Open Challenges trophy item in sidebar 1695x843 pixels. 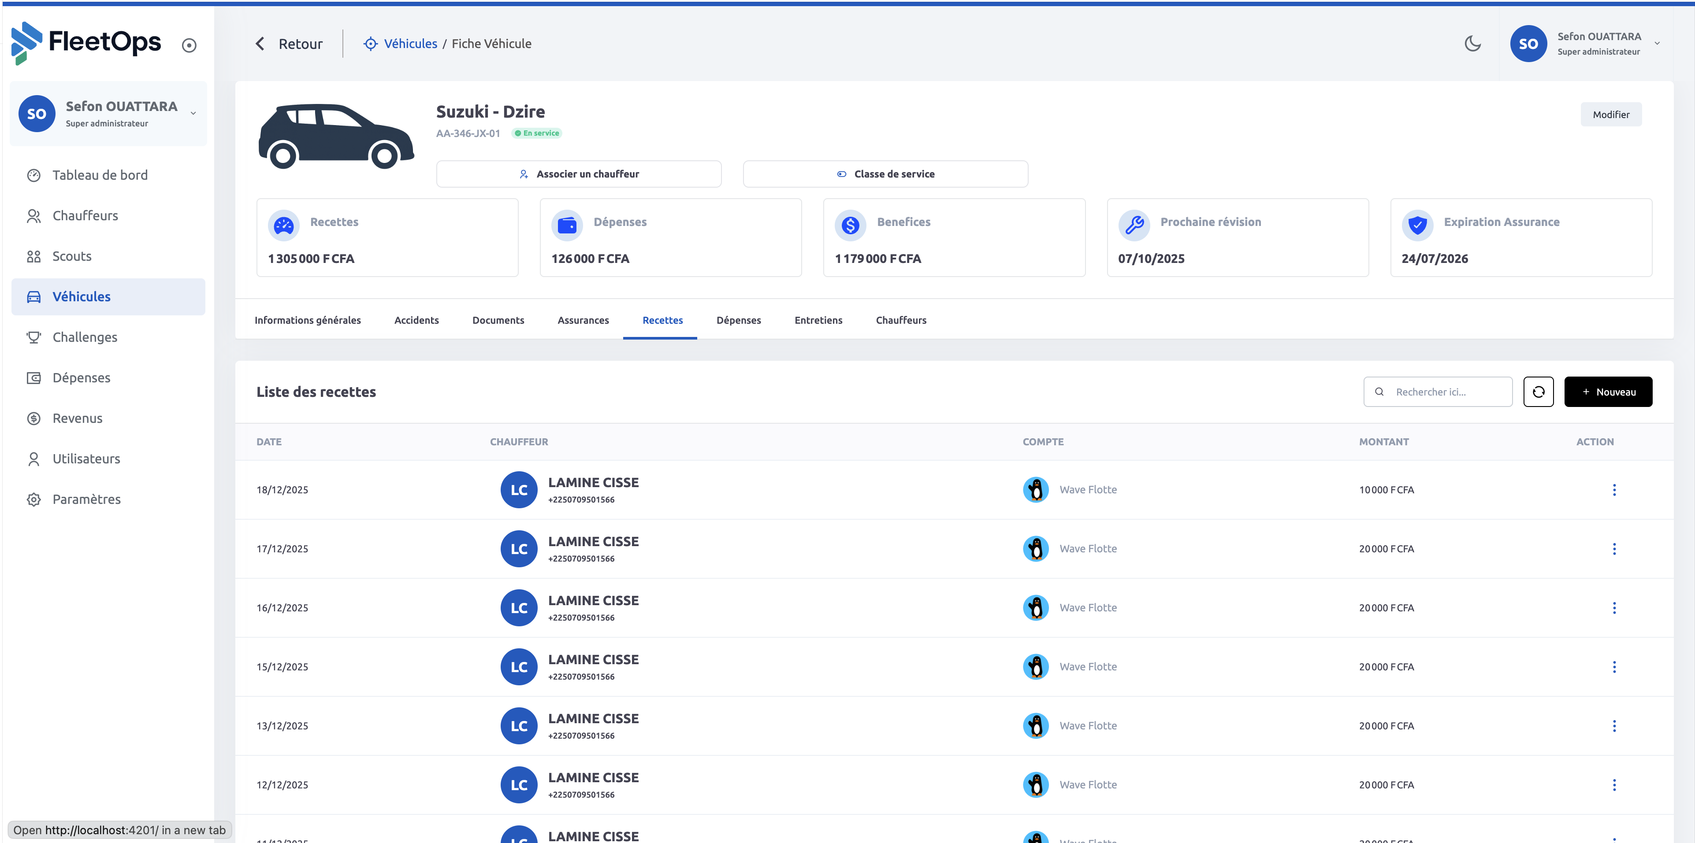point(85,337)
